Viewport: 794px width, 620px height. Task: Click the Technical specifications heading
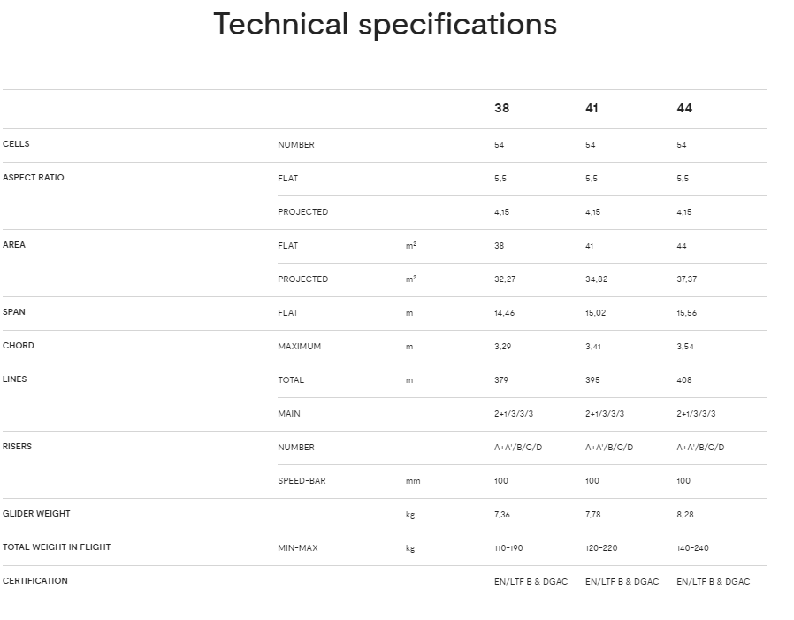coord(385,25)
